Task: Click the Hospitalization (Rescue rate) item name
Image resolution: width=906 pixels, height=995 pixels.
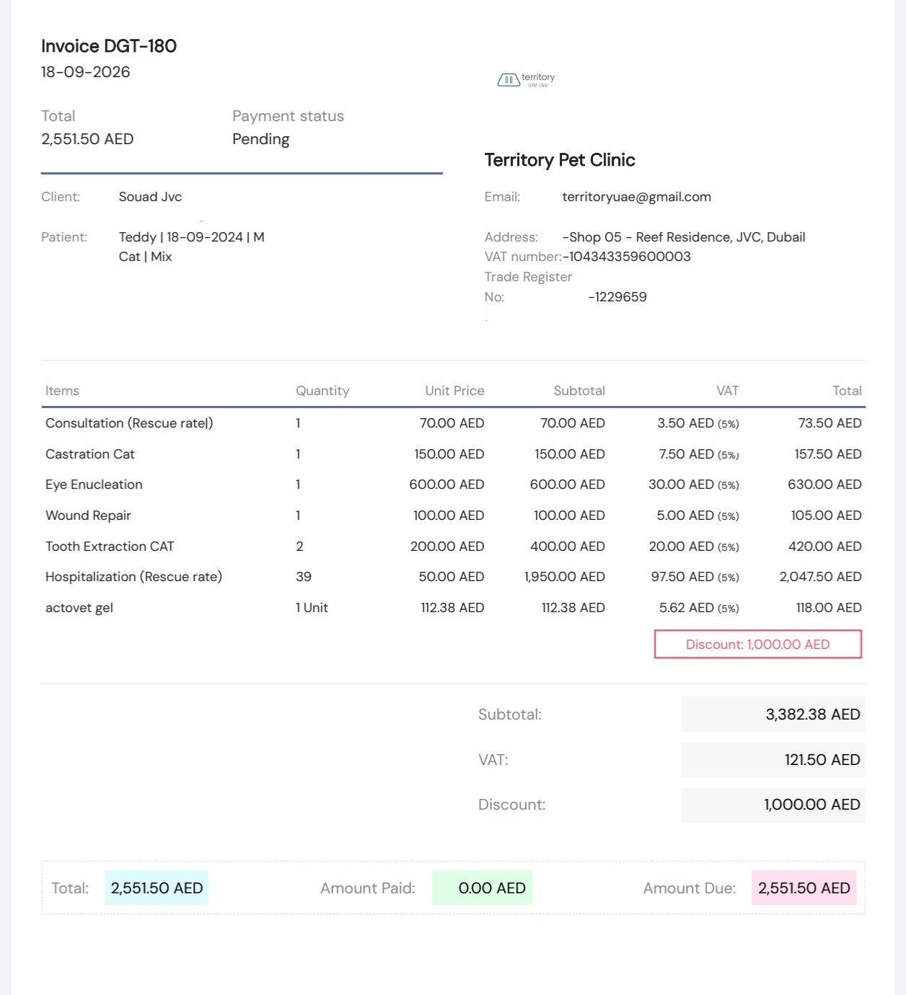Action: click(133, 577)
